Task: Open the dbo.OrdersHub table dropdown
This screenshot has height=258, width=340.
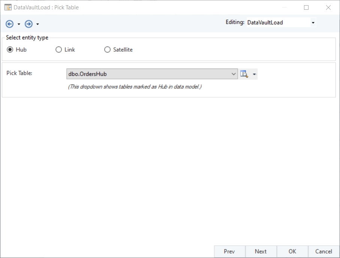Action: tap(234, 74)
